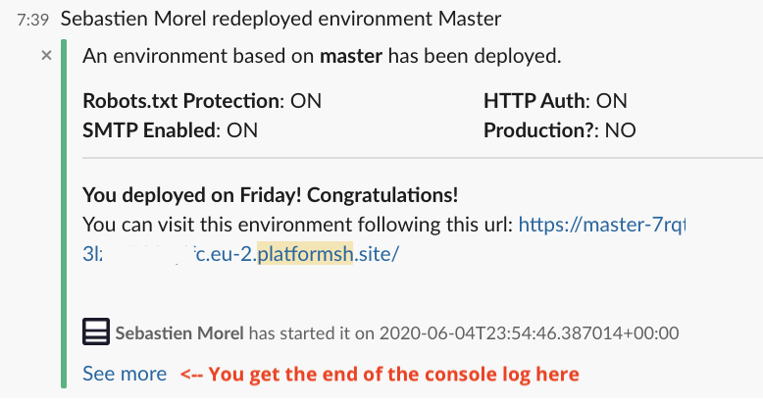763x408 pixels.
Task: Click the red console log annotation text
Action: point(380,374)
